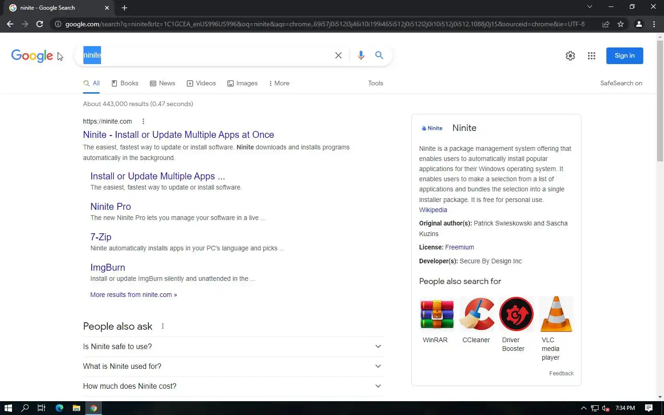Image resolution: width=664 pixels, height=415 pixels.
Task: Open the ImgBurn sitelink
Action: (107, 267)
